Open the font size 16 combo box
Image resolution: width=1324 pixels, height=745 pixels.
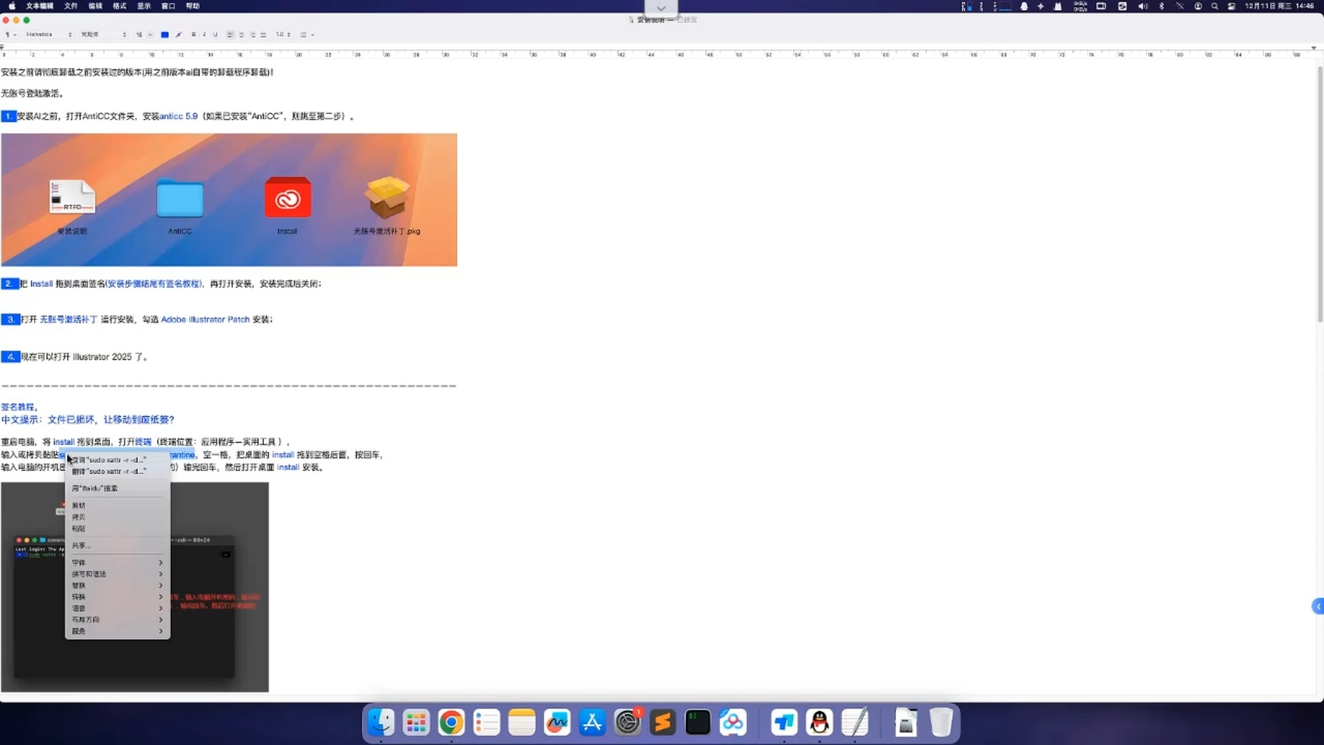[x=144, y=34]
